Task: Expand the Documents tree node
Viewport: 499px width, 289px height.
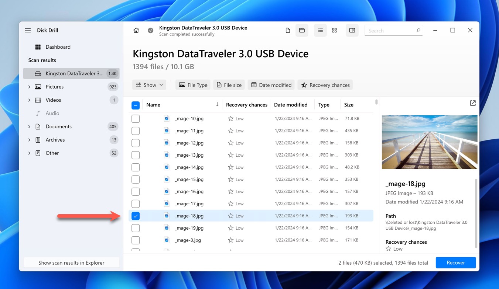Action: tap(29, 126)
